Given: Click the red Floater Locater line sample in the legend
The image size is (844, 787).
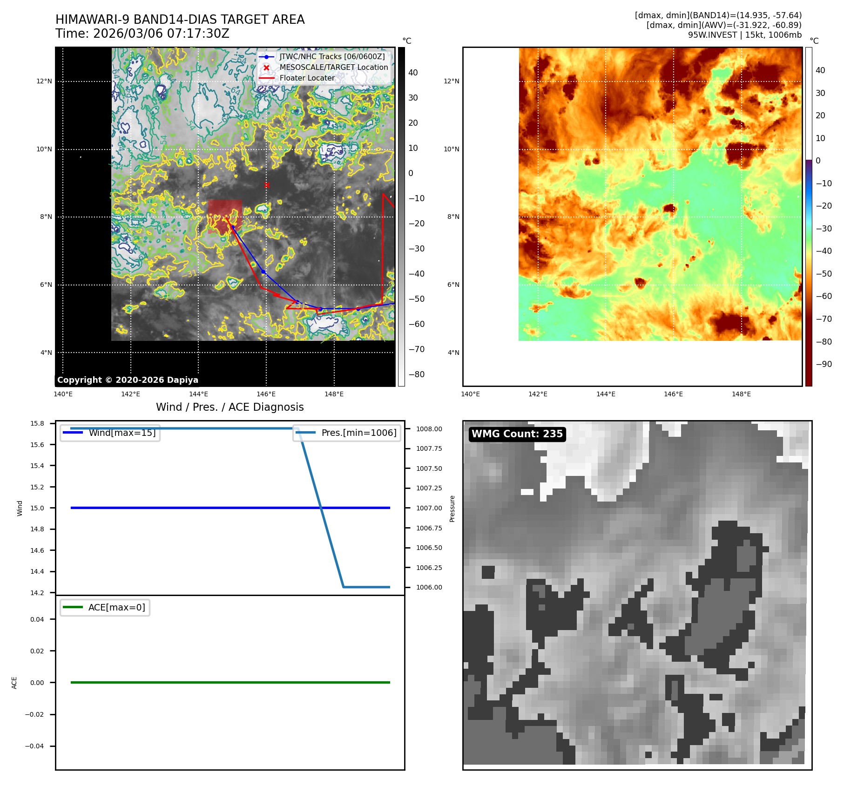Looking at the screenshot, I should pyautogui.click(x=266, y=78).
